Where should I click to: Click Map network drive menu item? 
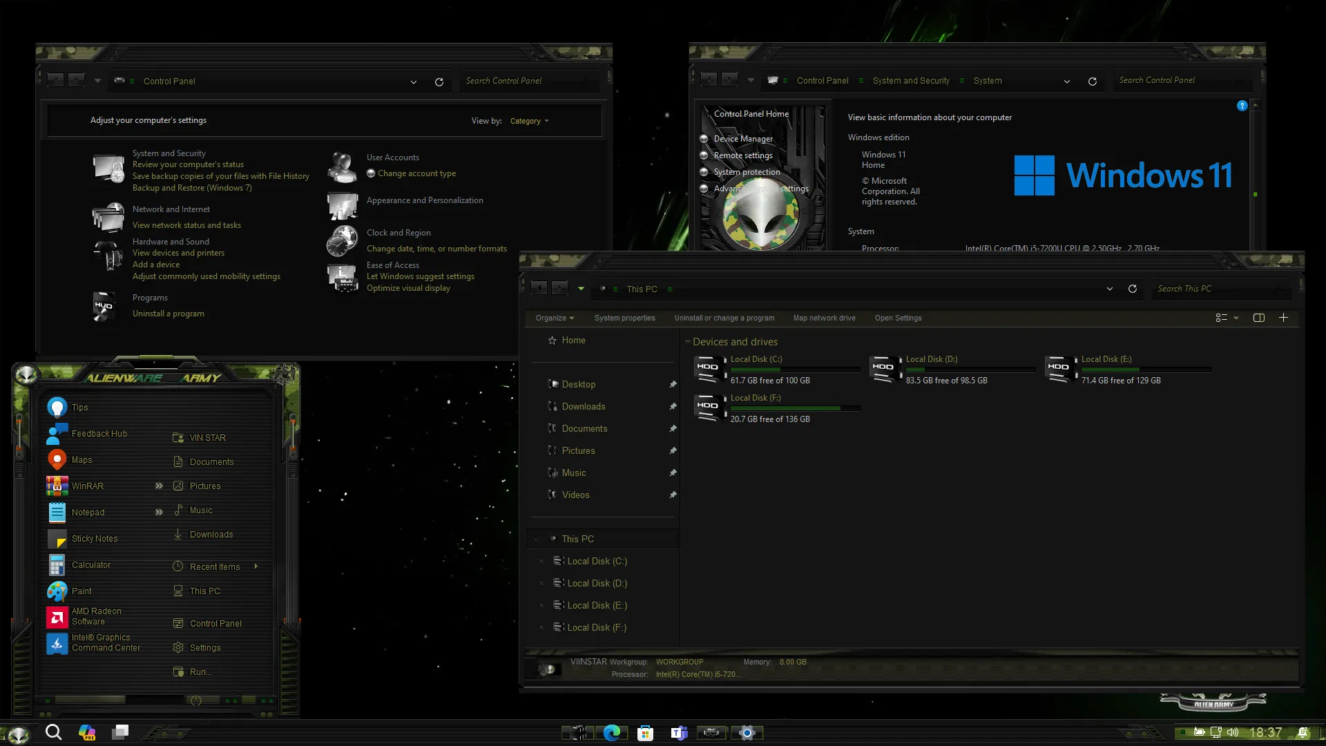824,318
